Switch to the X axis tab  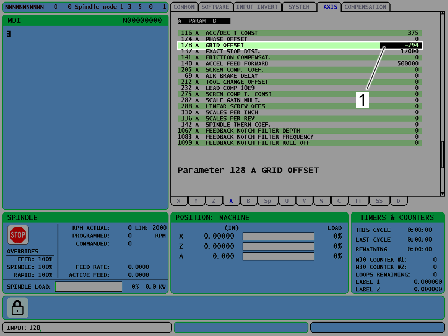coord(179,201)
